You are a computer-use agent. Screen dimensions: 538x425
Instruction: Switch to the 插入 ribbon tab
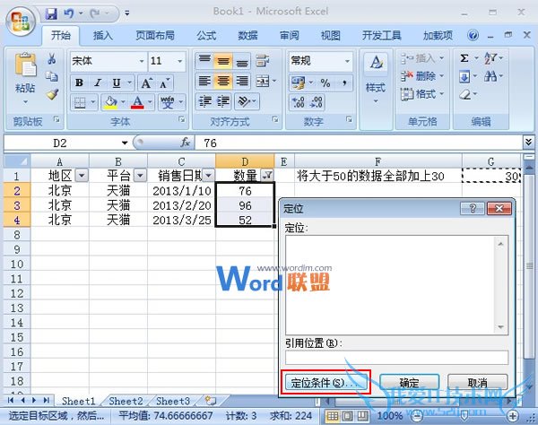tap(102, 35)
